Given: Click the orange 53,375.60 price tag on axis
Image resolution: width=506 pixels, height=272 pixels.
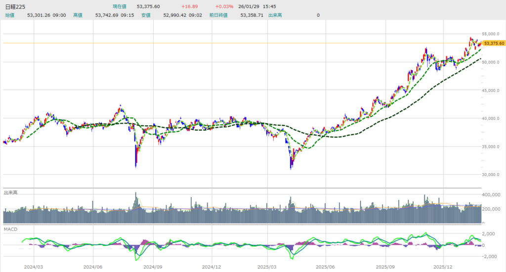Looking at the screenshot, I should (x=494, y=44).
